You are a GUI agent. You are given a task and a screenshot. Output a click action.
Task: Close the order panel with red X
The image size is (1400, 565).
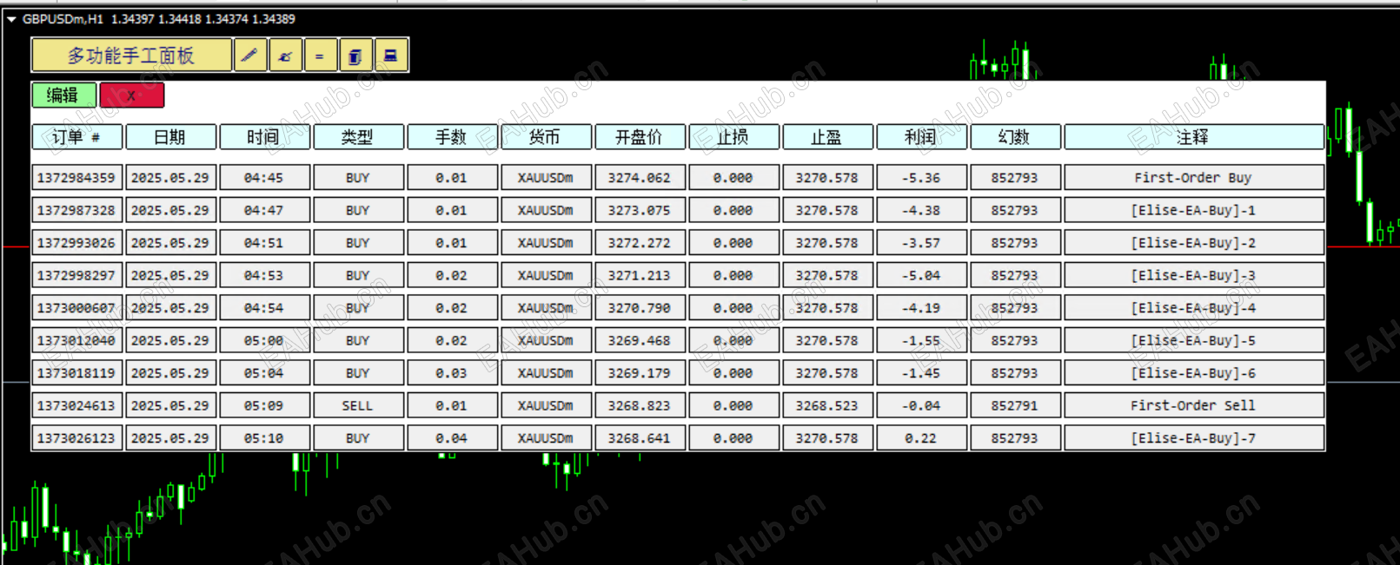(131, 95)
